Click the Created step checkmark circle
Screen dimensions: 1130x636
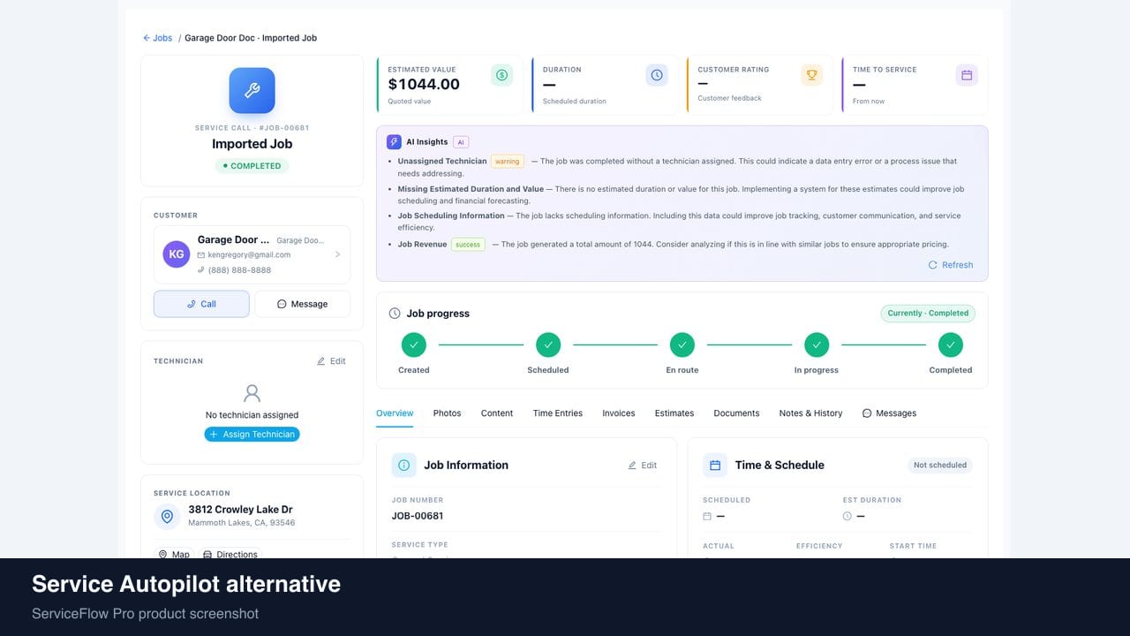point(413,344)
